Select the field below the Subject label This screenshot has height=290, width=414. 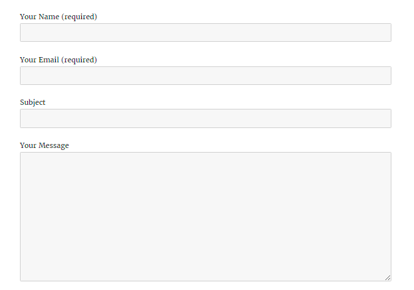point(205,118)
